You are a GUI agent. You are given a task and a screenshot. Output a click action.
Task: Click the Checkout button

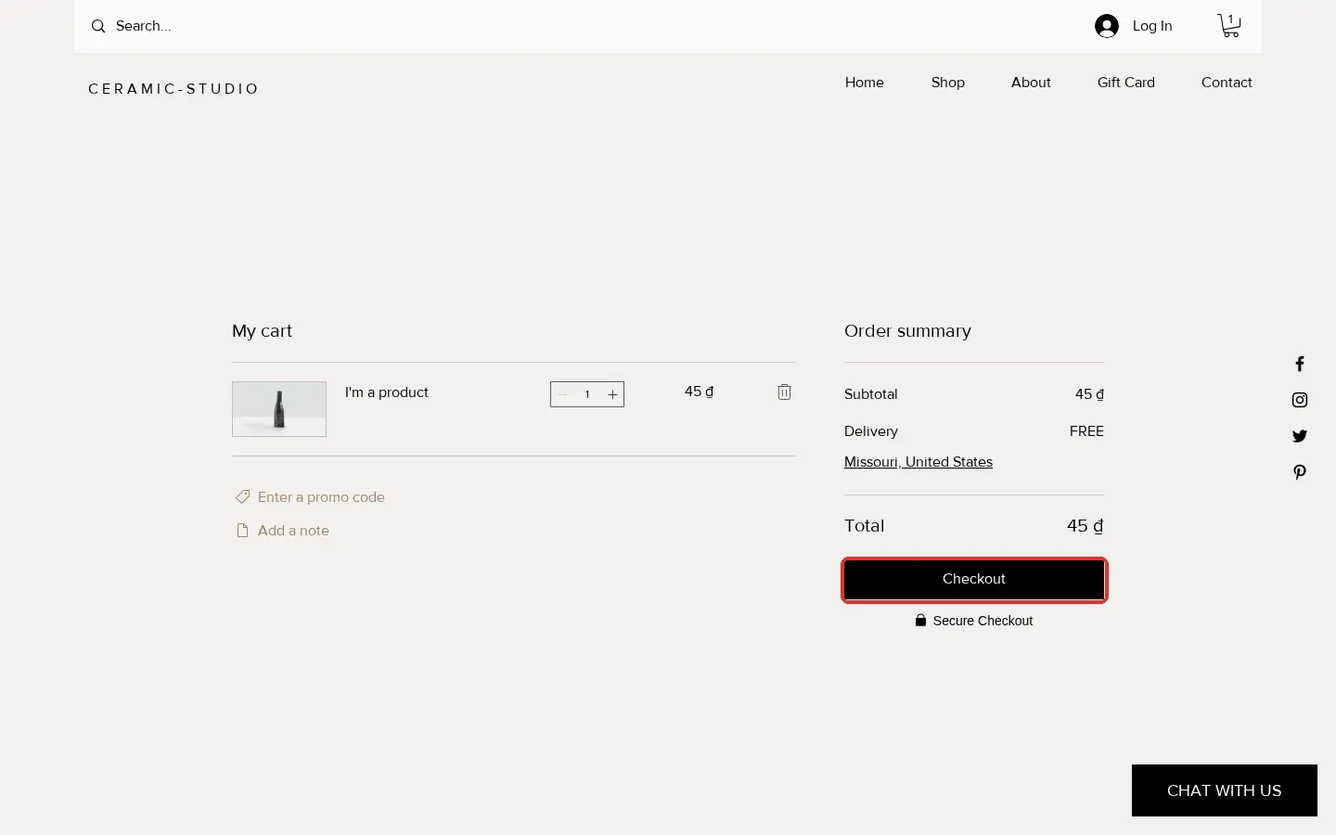(x=974, y=579)
